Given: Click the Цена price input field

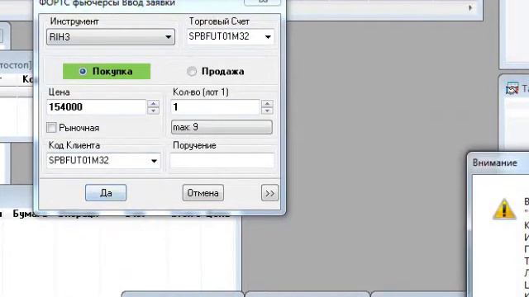Looking at the screenshot, I should coord(97,107).
